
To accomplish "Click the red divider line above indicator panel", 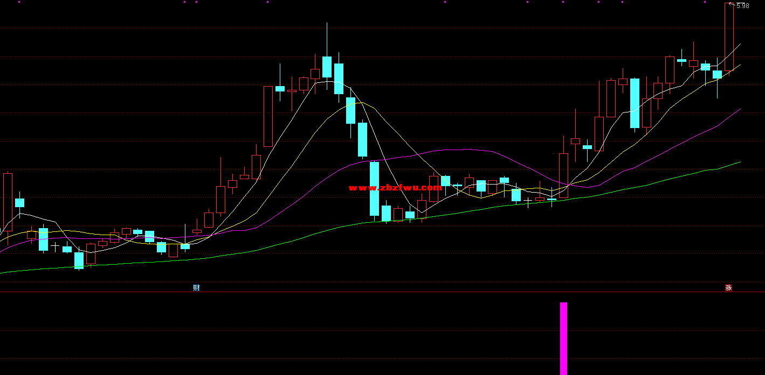I will [377, 292].
